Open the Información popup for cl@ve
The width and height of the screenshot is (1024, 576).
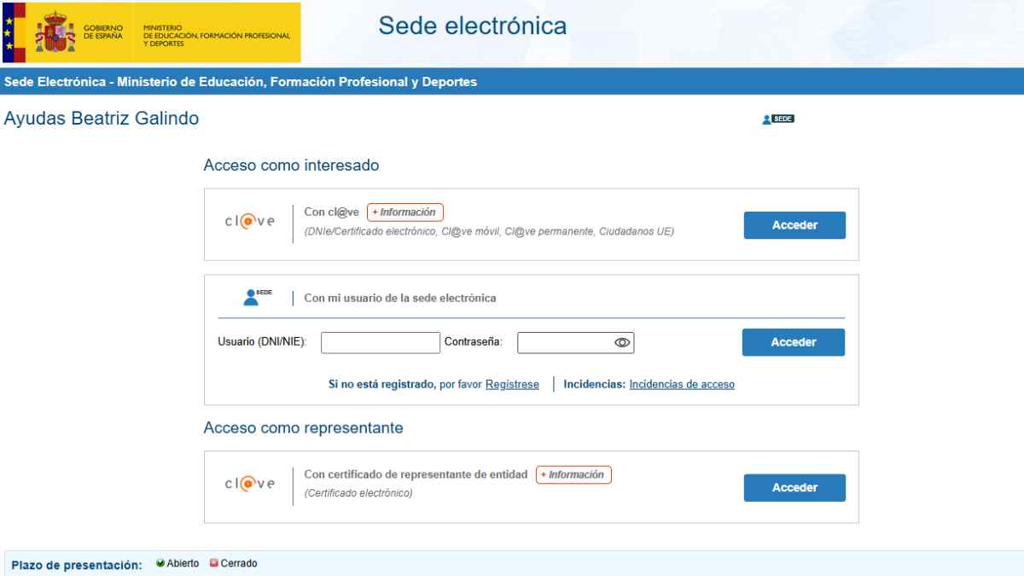click(x=405, y=211)
